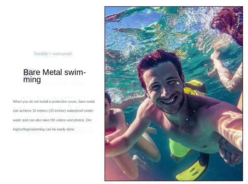Click the line starting "When you do not install"
Viewport: 248px width, 184px height.
pos(54,101)
